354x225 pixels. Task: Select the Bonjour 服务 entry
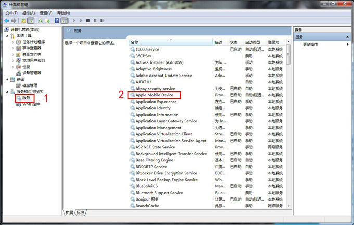coord(147,199)
